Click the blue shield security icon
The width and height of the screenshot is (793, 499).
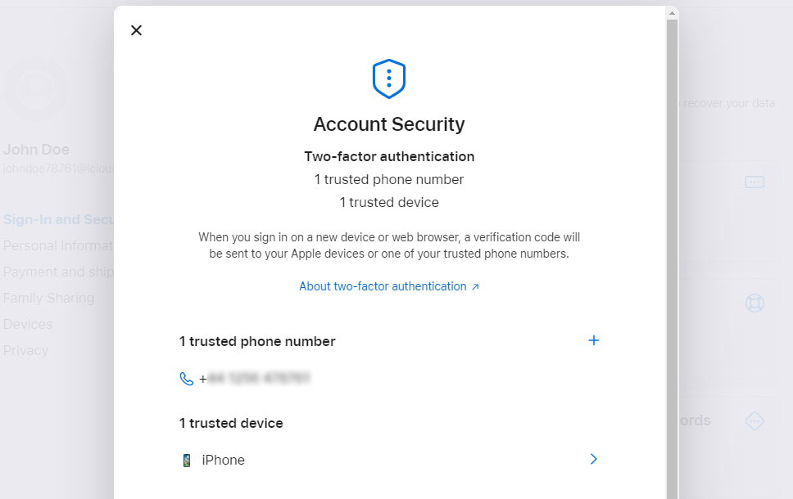point(389,79)
